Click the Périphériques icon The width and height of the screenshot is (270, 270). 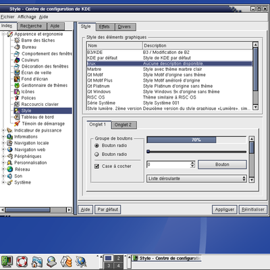click(9, 156)
